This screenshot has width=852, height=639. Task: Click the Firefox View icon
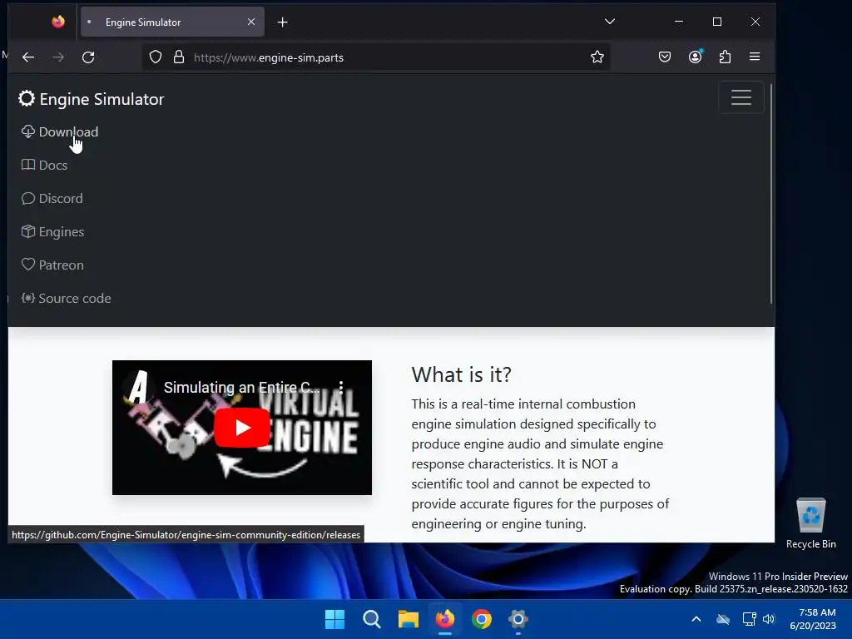coord(58,22)
